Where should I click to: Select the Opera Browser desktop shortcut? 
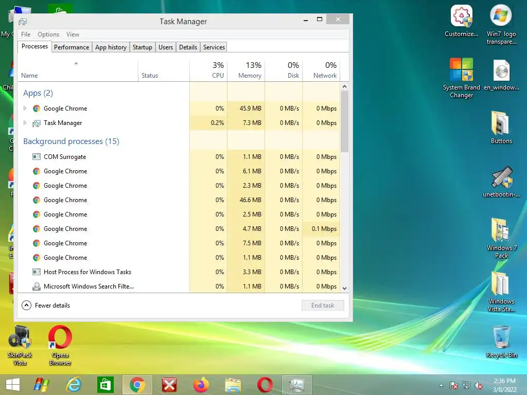point(60,345)
